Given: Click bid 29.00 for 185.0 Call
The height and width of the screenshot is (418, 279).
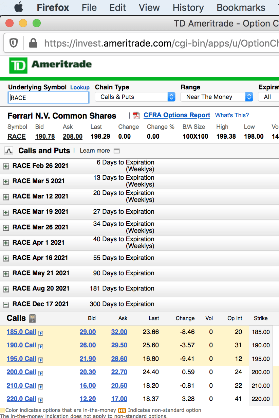Looking at the screenshot, I should pyautogui.click(x=88, y=332).
